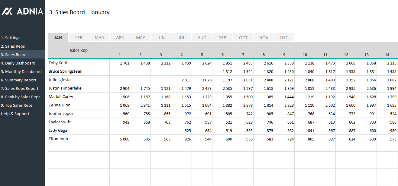Switch to the JUN tab
The image size is (398, 186).
coord(161,38)
